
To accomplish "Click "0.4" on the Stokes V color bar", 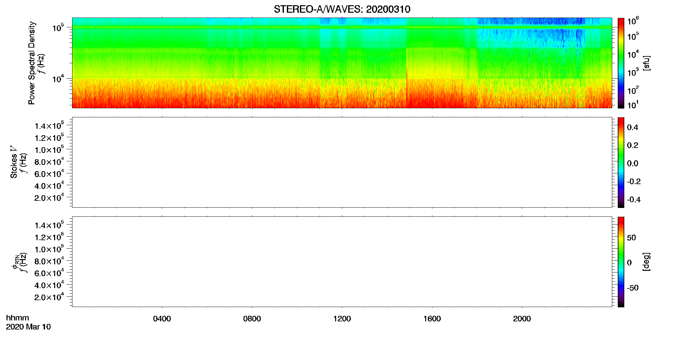I will click(x=632, y=127).
